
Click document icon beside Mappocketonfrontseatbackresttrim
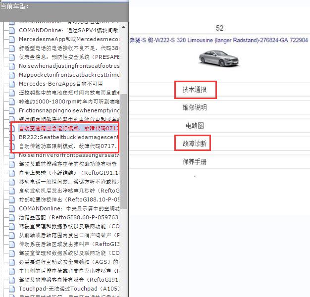point(12,75)
